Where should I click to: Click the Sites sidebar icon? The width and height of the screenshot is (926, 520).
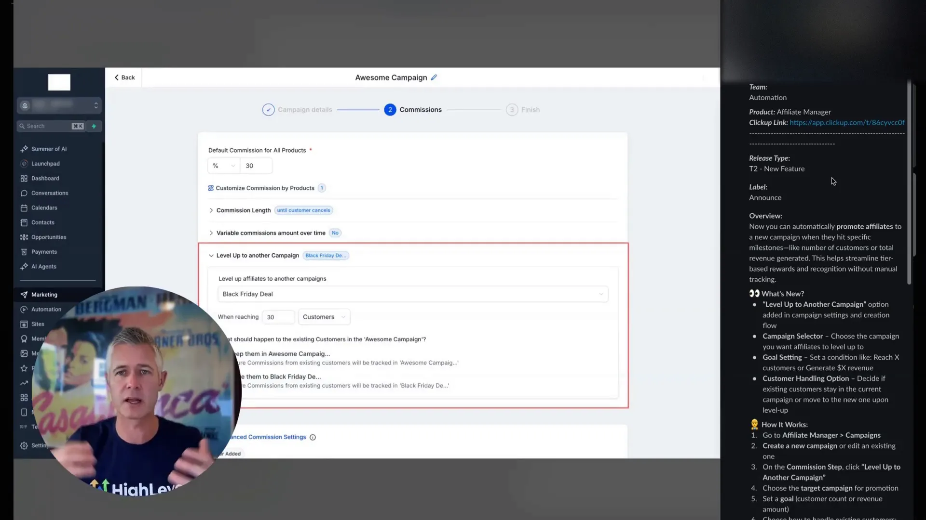[24, 324]
